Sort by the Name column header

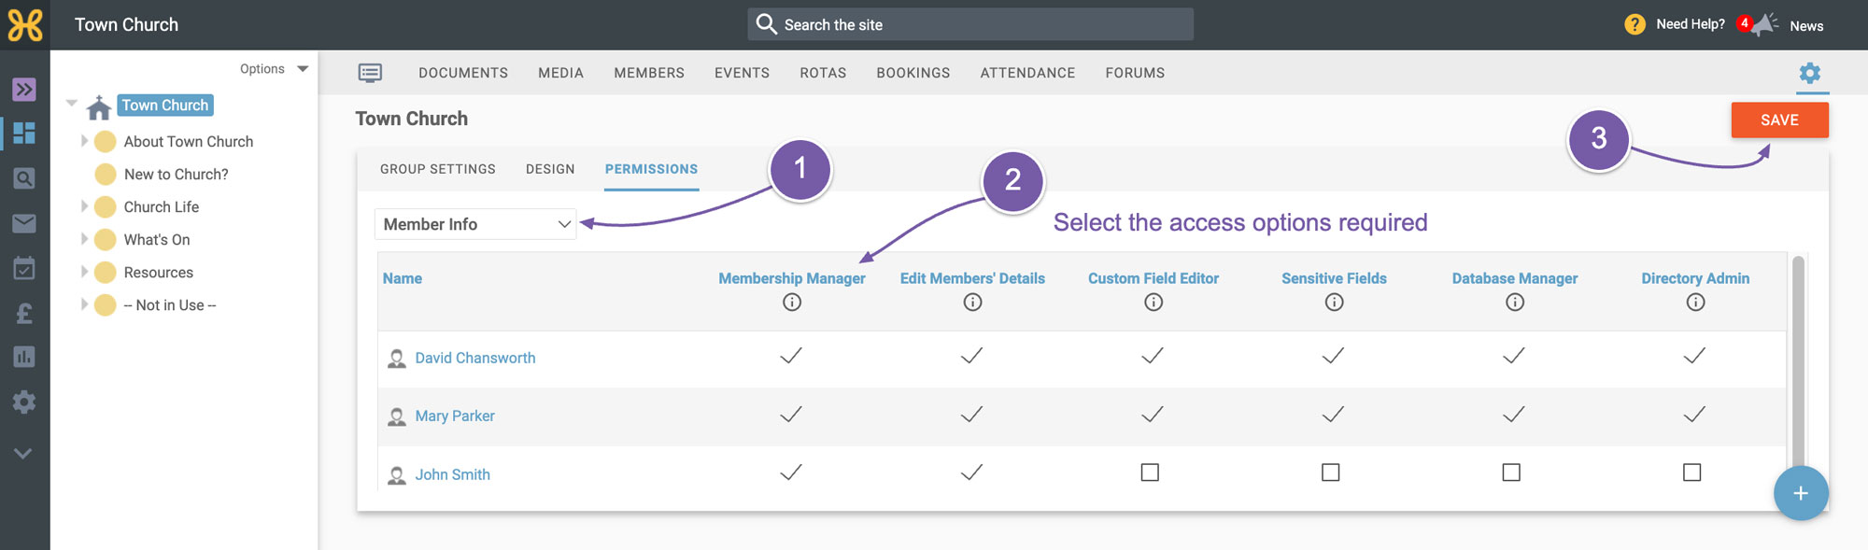click(x=403, y=278)
